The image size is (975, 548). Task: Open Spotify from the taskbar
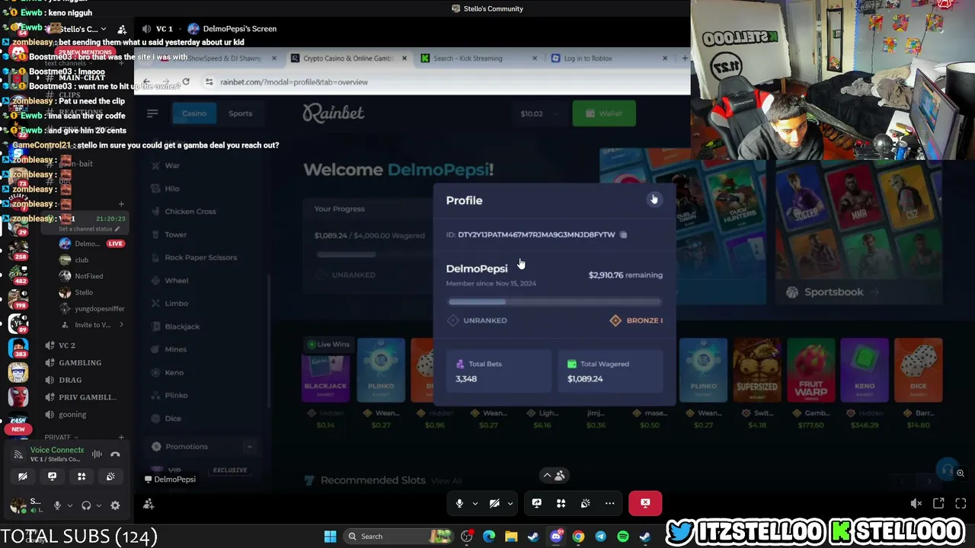click(623, 537)
